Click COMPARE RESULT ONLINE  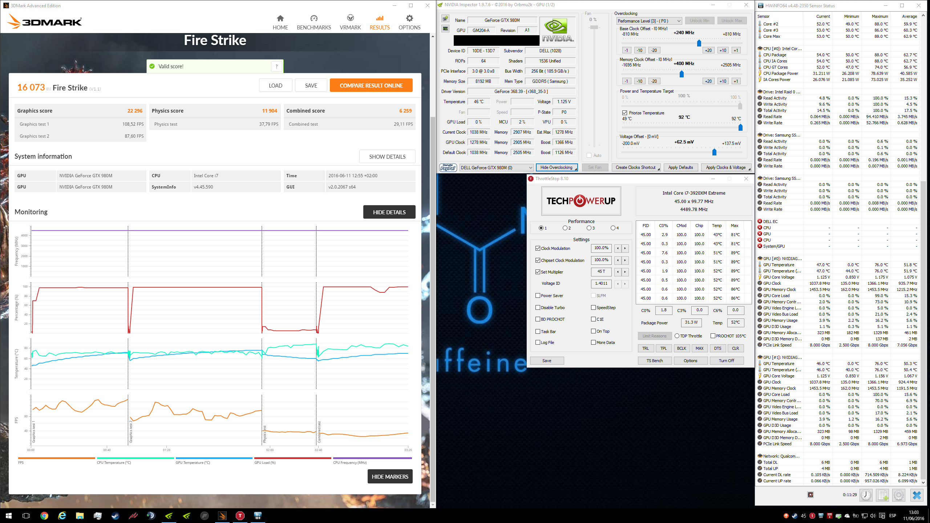371,85
